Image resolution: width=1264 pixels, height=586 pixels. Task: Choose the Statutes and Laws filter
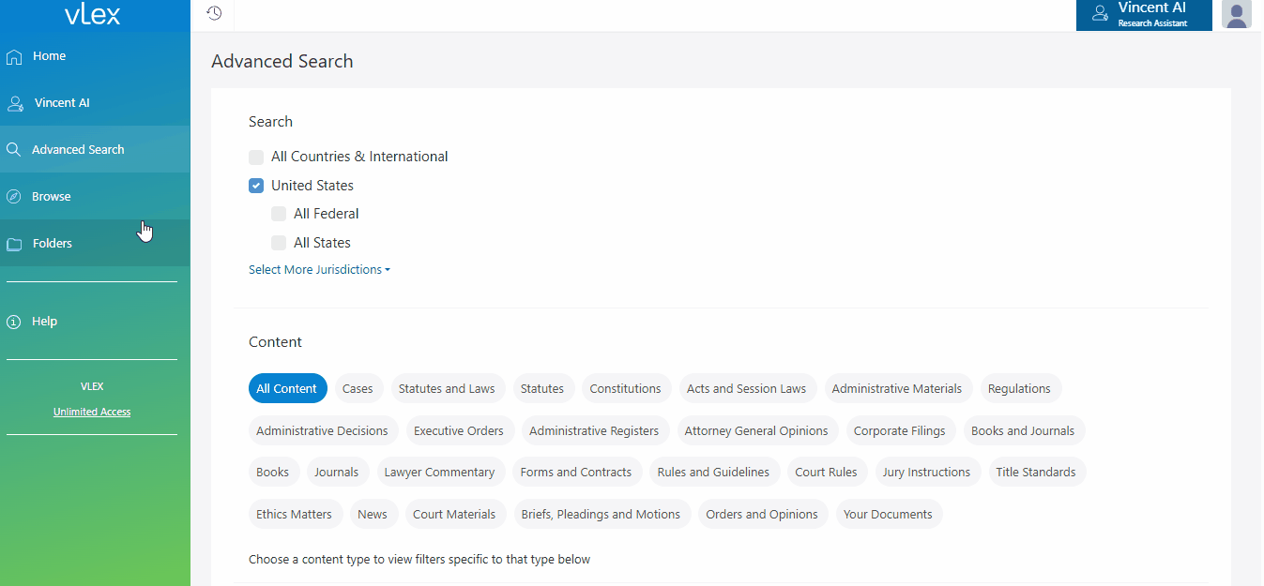click(447, 388)
